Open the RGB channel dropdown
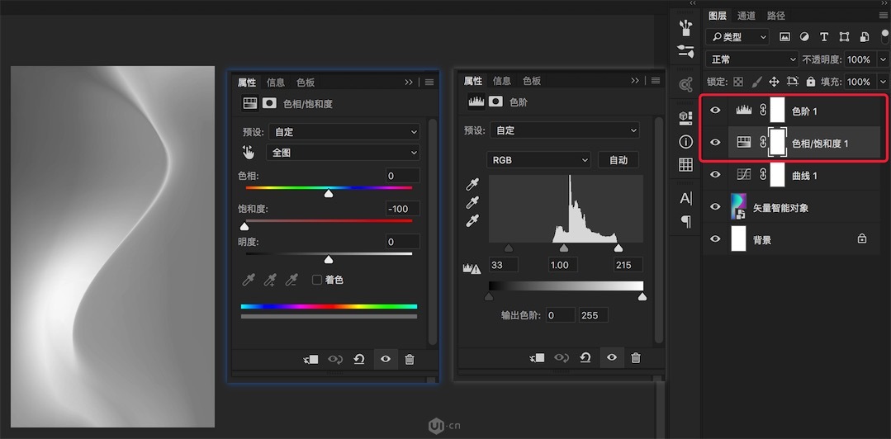This screenshot has height=439, width=891. (539, 159)
